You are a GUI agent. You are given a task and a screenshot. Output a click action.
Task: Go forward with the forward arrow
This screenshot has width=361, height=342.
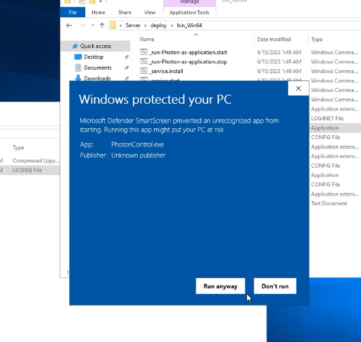pos(82,25)
